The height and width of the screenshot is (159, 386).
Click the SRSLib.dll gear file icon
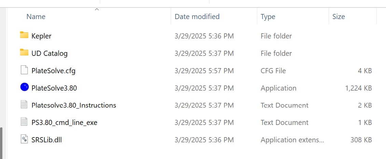pos(24,139)
